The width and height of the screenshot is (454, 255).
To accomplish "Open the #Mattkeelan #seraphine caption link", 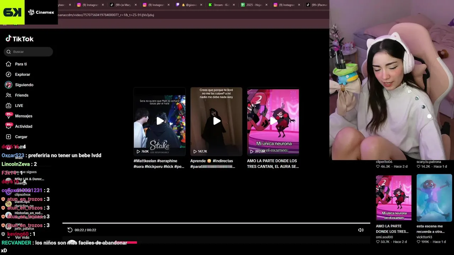I will click(159, 164).
